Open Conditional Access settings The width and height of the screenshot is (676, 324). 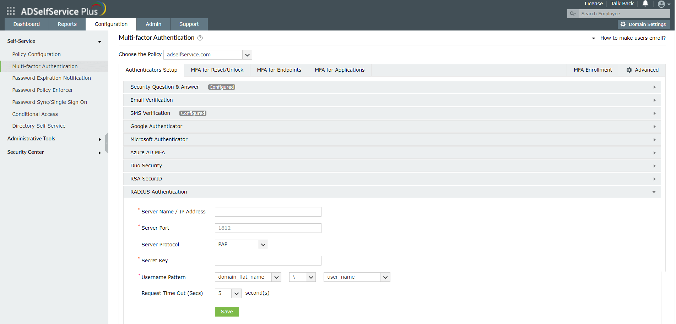point(35,114)
